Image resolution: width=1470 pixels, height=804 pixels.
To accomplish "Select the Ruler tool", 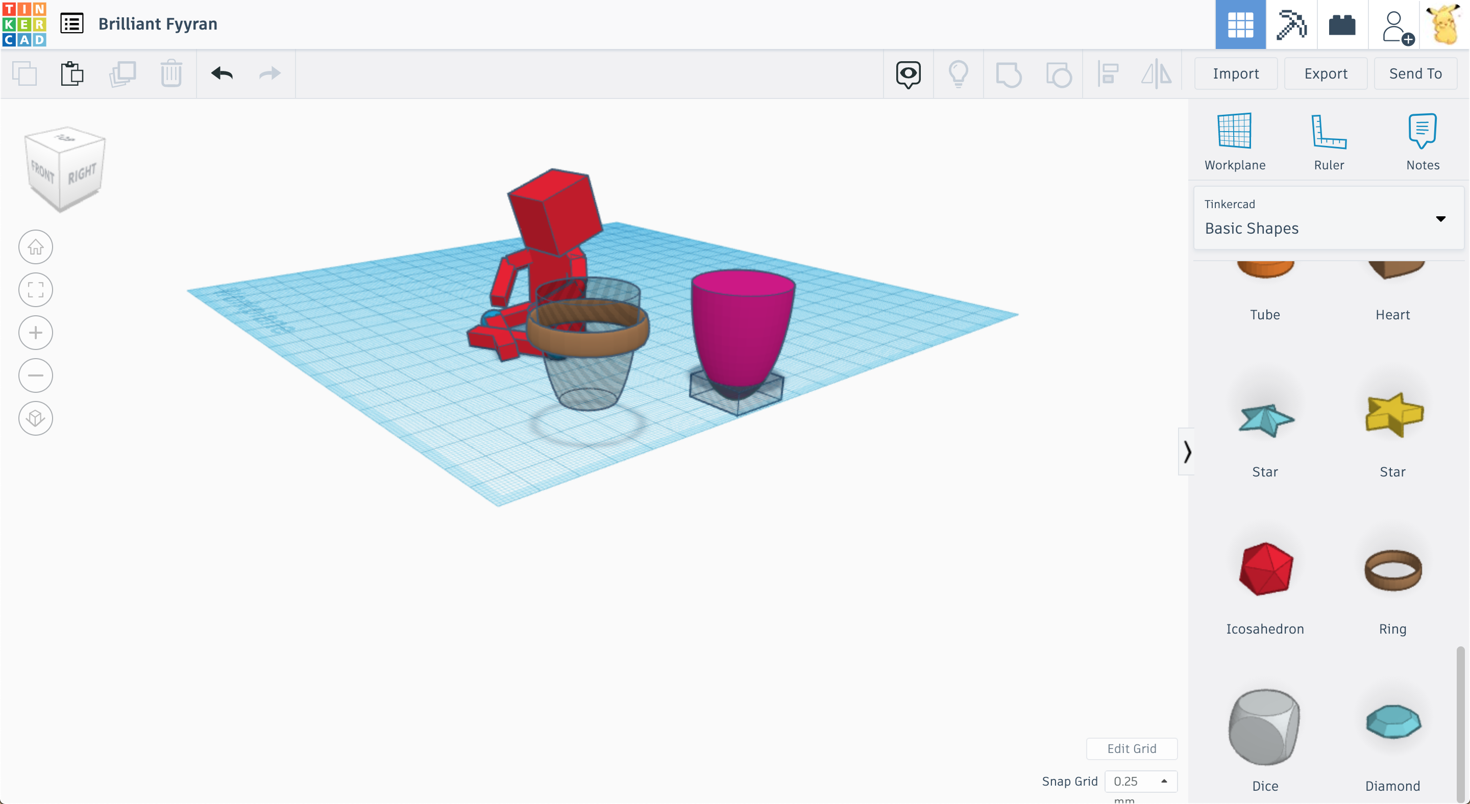I will point(1328,139).
